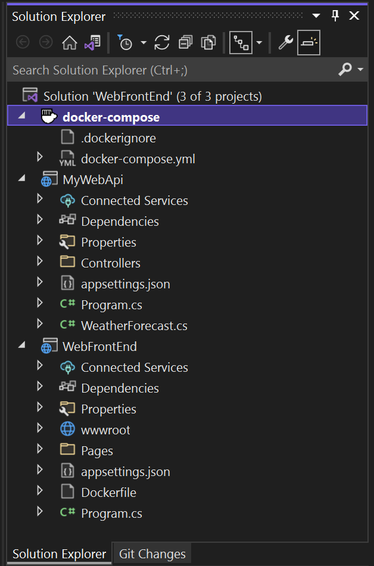Expand docker-compose.yml to show nested files
Image resolution: width=374 pixels, height=566 pixels.
(39, 157)
